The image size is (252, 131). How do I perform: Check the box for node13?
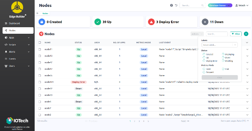pyautogui.click(x=40, y=56)
